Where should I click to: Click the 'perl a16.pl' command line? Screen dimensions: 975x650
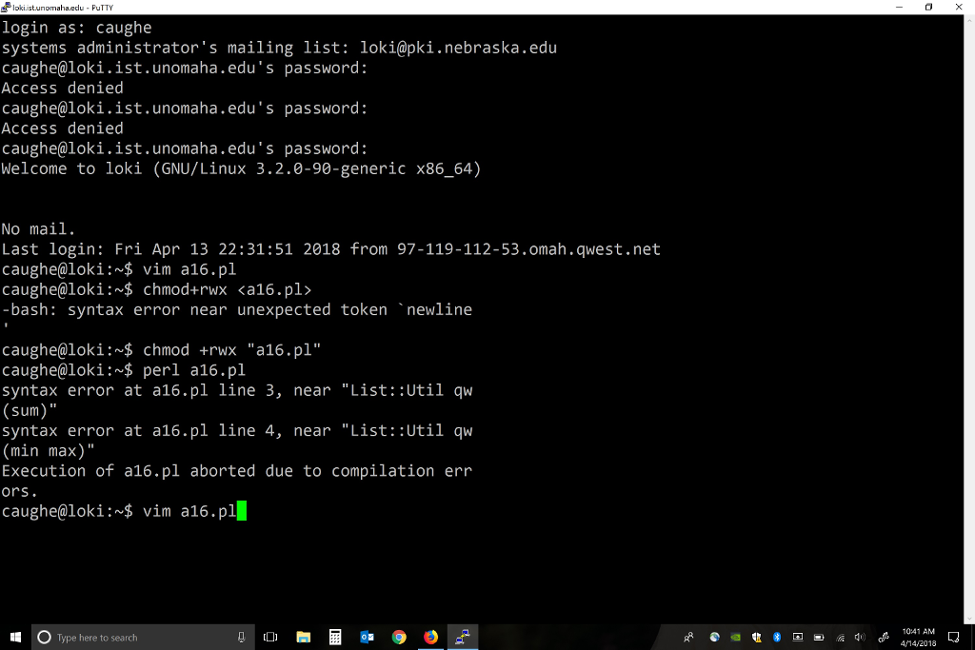coord(123,370)
